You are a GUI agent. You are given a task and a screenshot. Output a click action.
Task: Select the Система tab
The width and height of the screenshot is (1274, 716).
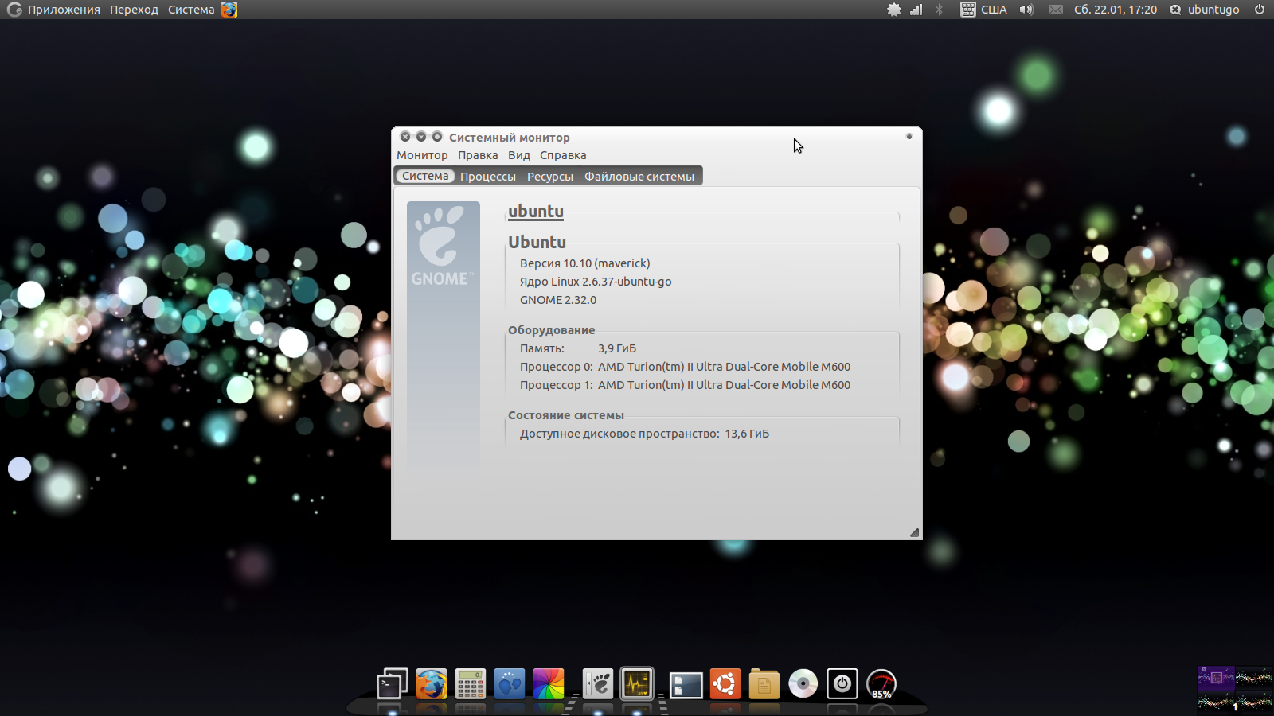pyautogui.click(x=425, y=176)
